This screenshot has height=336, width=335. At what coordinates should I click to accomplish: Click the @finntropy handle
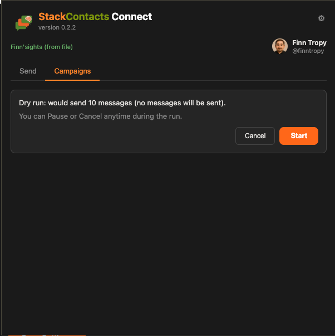click(x=308, y=51)
